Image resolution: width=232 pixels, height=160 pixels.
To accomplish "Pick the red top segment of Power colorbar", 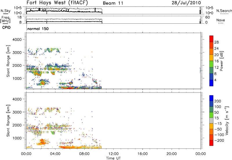I will click(211, 39).
